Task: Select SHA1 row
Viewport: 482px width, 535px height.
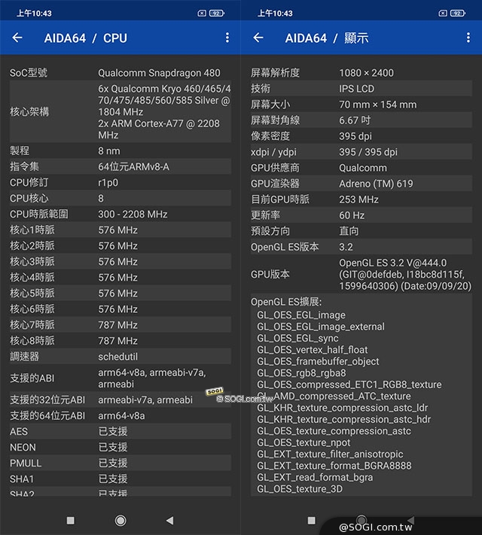Action: pos(120,479)
